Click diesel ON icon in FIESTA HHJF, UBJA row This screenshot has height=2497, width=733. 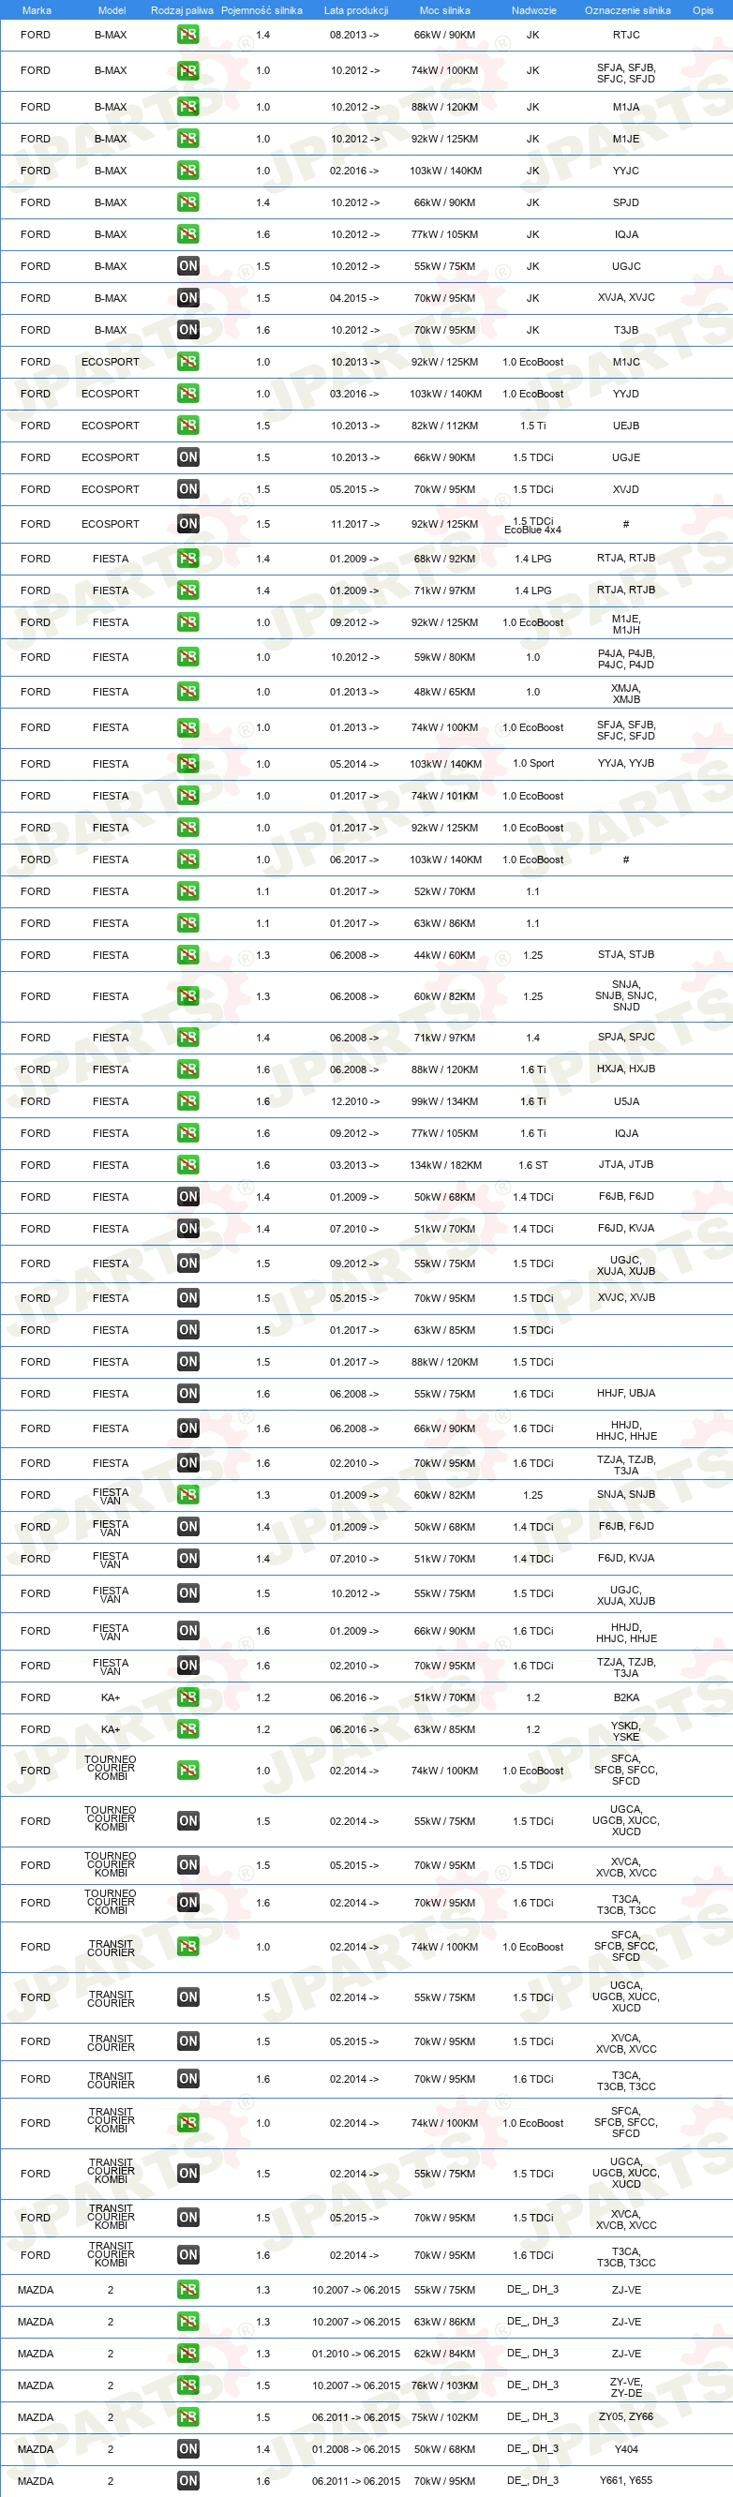[x=188, y=1394]
